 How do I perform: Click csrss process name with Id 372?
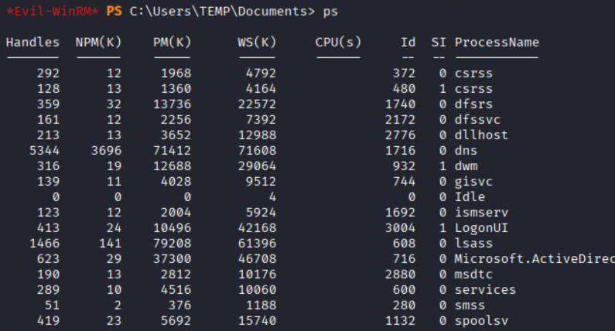(x=473, y=73)
